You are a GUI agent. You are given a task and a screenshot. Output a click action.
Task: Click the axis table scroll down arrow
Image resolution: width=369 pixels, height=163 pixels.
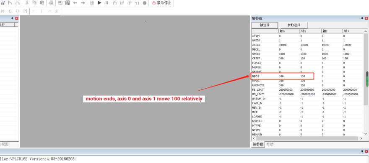pyautogui.click(x=366, y=134)
